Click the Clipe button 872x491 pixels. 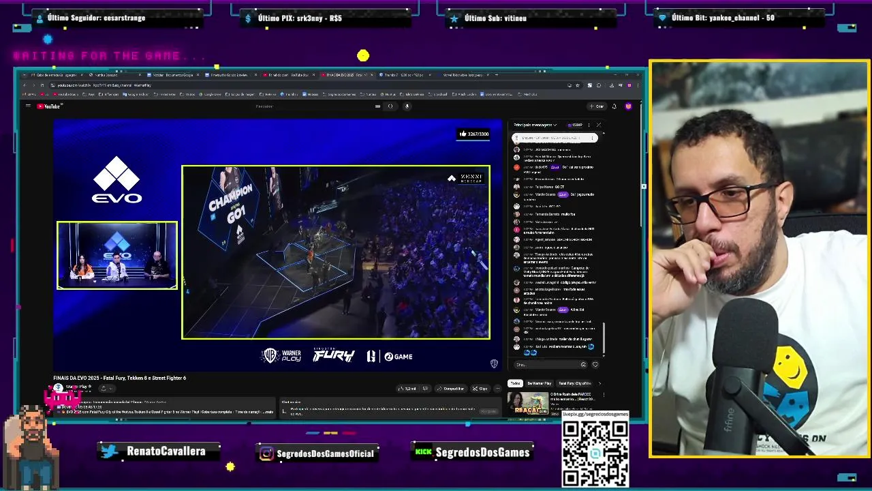481,389
